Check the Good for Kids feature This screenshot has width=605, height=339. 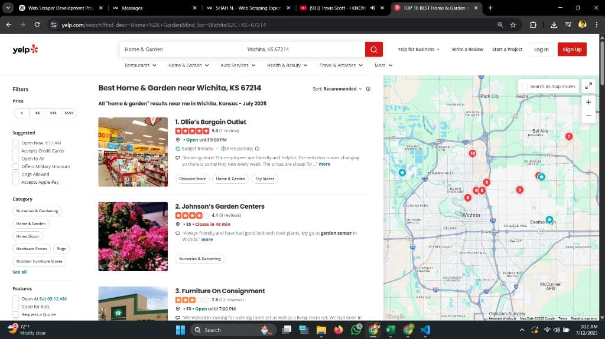[x=15, y=307]
